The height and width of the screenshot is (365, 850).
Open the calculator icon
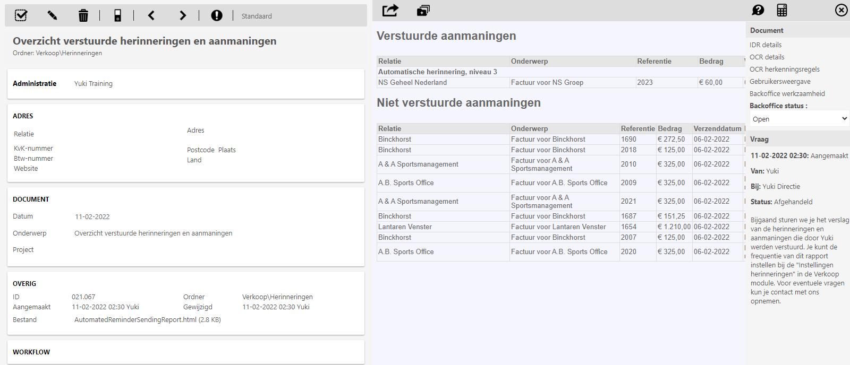pyautogui.click(x=782, y=10)
